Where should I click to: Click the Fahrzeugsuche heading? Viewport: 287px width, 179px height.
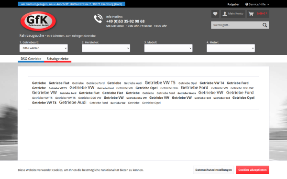[x=32, y=35]
